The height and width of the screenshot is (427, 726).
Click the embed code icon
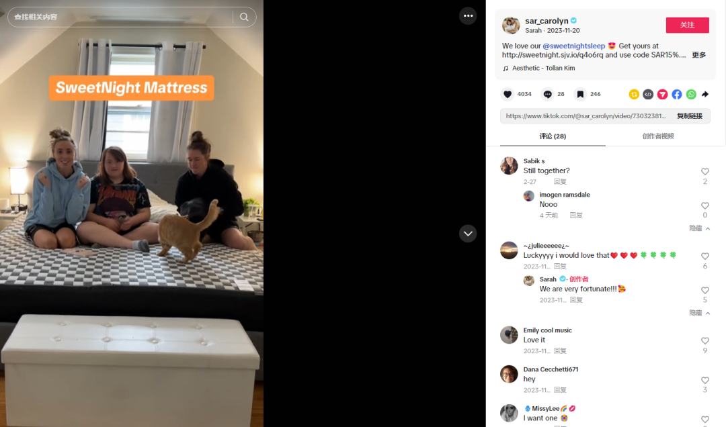pyautogui.click(x=648, y=95)
